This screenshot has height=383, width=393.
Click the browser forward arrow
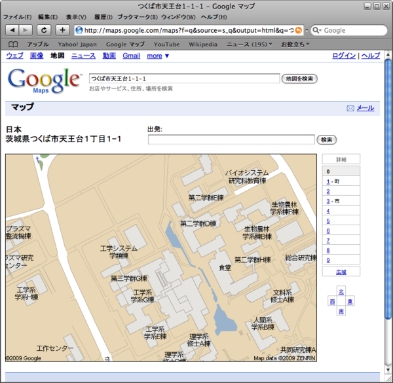(26, 30)
